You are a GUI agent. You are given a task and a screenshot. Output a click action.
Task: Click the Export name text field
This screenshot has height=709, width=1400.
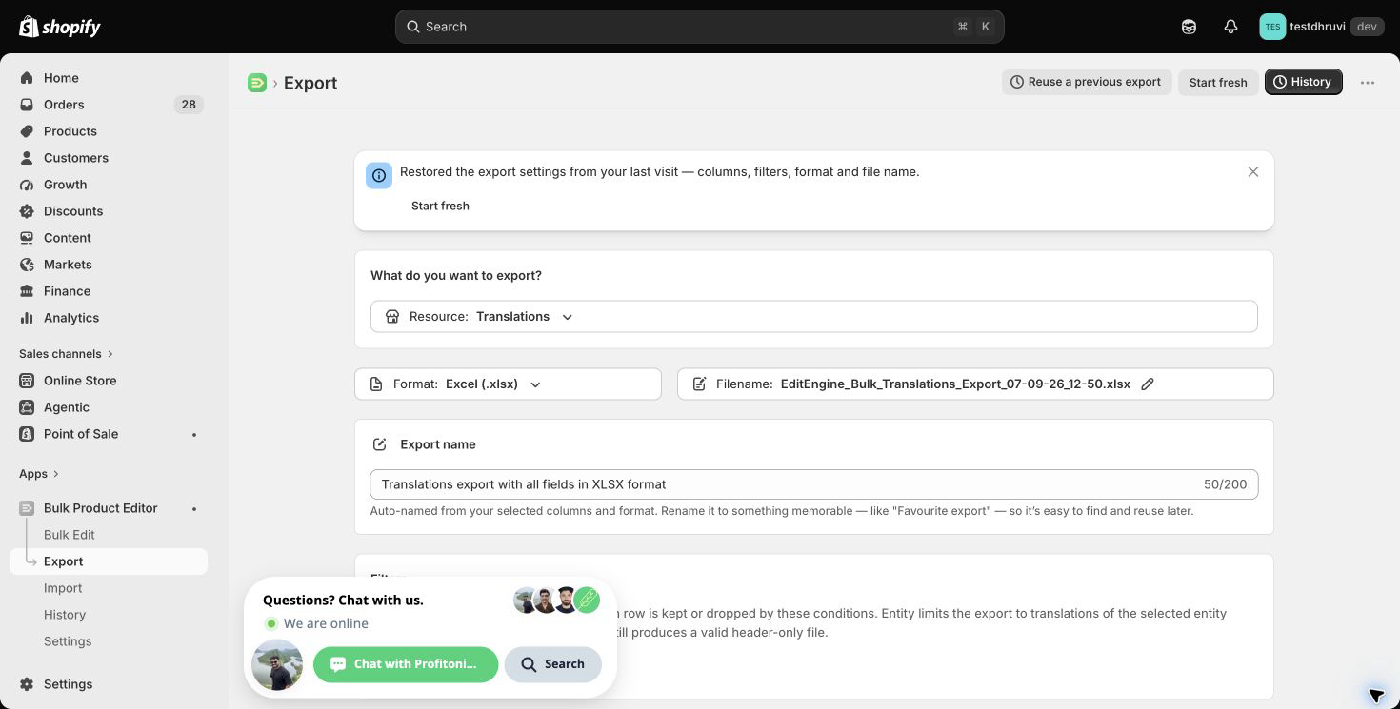[x=813, y=484]
